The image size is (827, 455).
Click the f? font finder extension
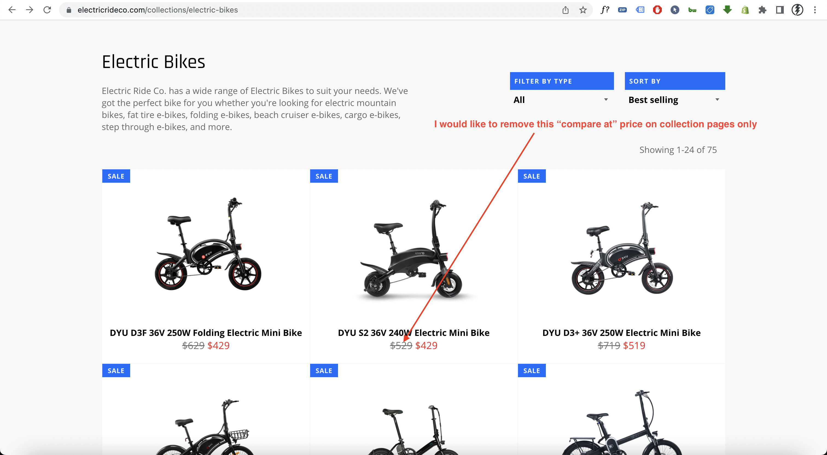(604, 10)
